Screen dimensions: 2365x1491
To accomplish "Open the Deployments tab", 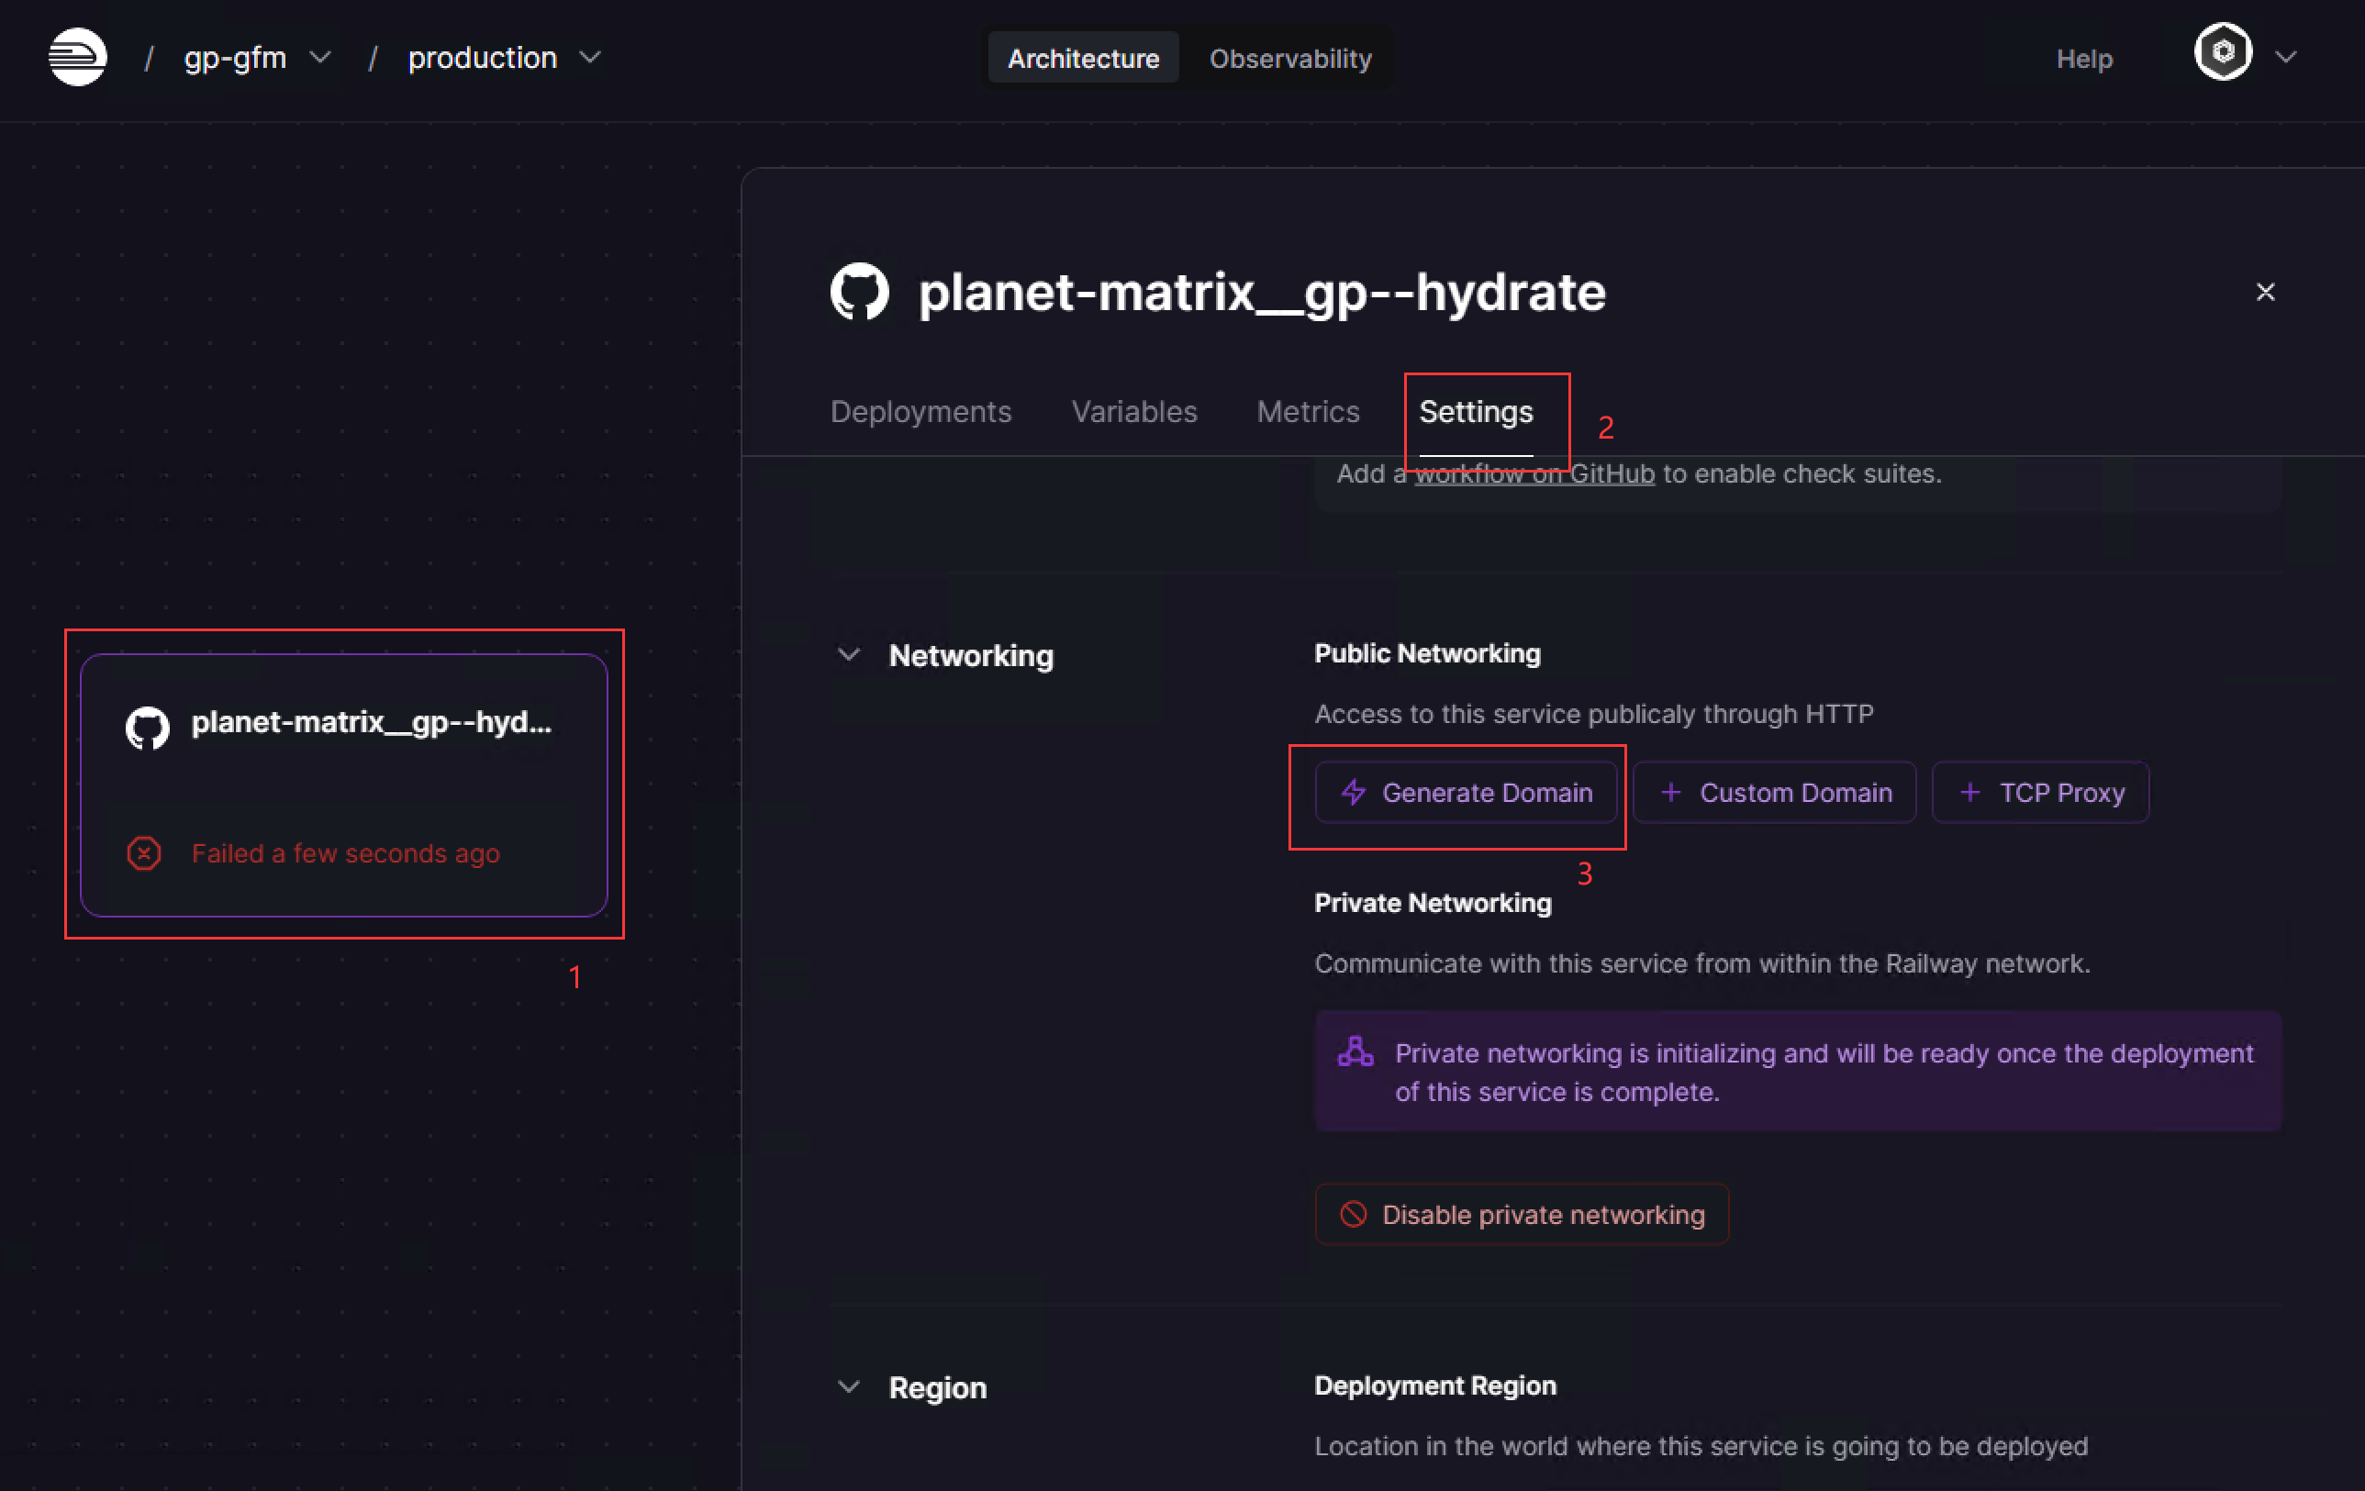I will [920, 412].
